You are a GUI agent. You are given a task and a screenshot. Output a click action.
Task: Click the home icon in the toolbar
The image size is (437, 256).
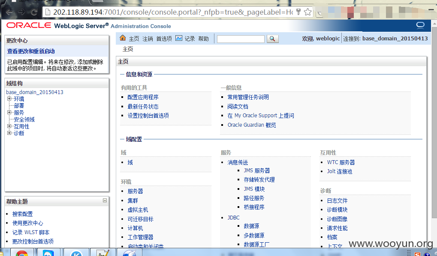123,38
